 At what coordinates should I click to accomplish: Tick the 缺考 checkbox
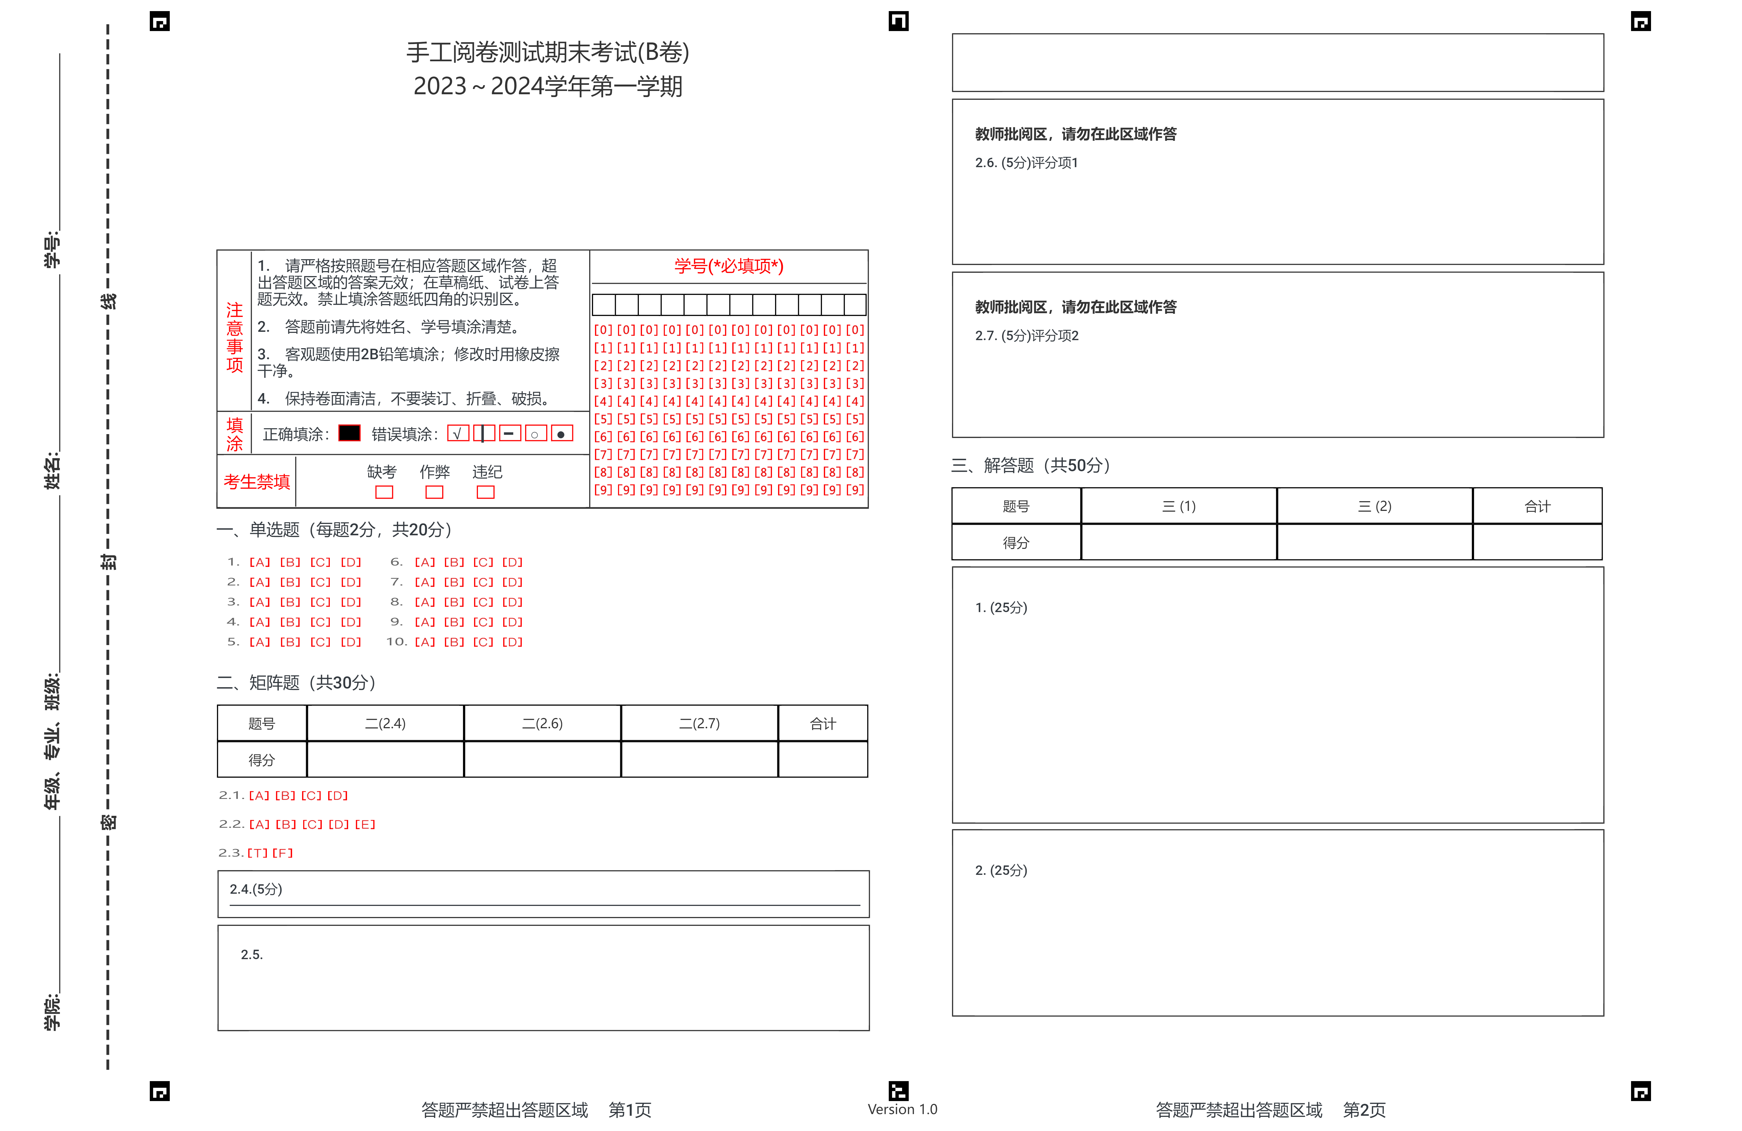pyautogui.click(x=384, y=492)
